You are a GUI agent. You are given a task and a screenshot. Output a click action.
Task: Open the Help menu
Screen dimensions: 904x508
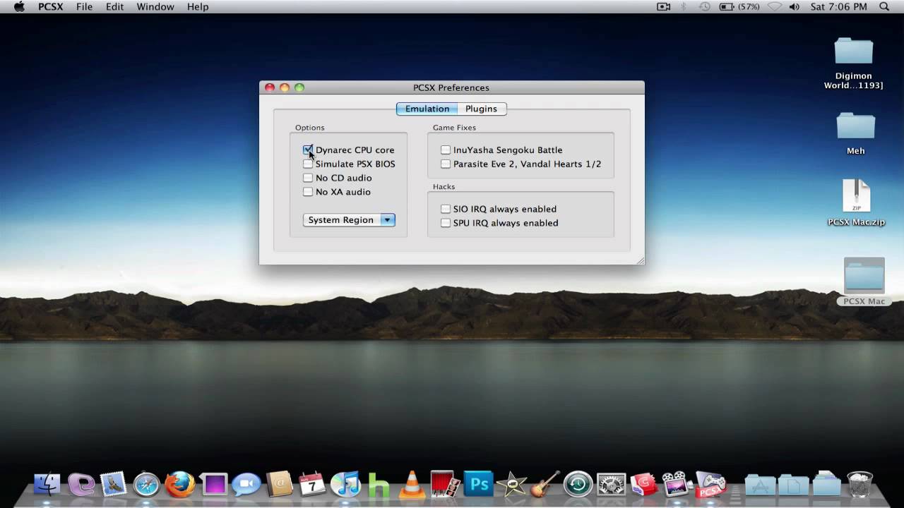pos(198,6)
